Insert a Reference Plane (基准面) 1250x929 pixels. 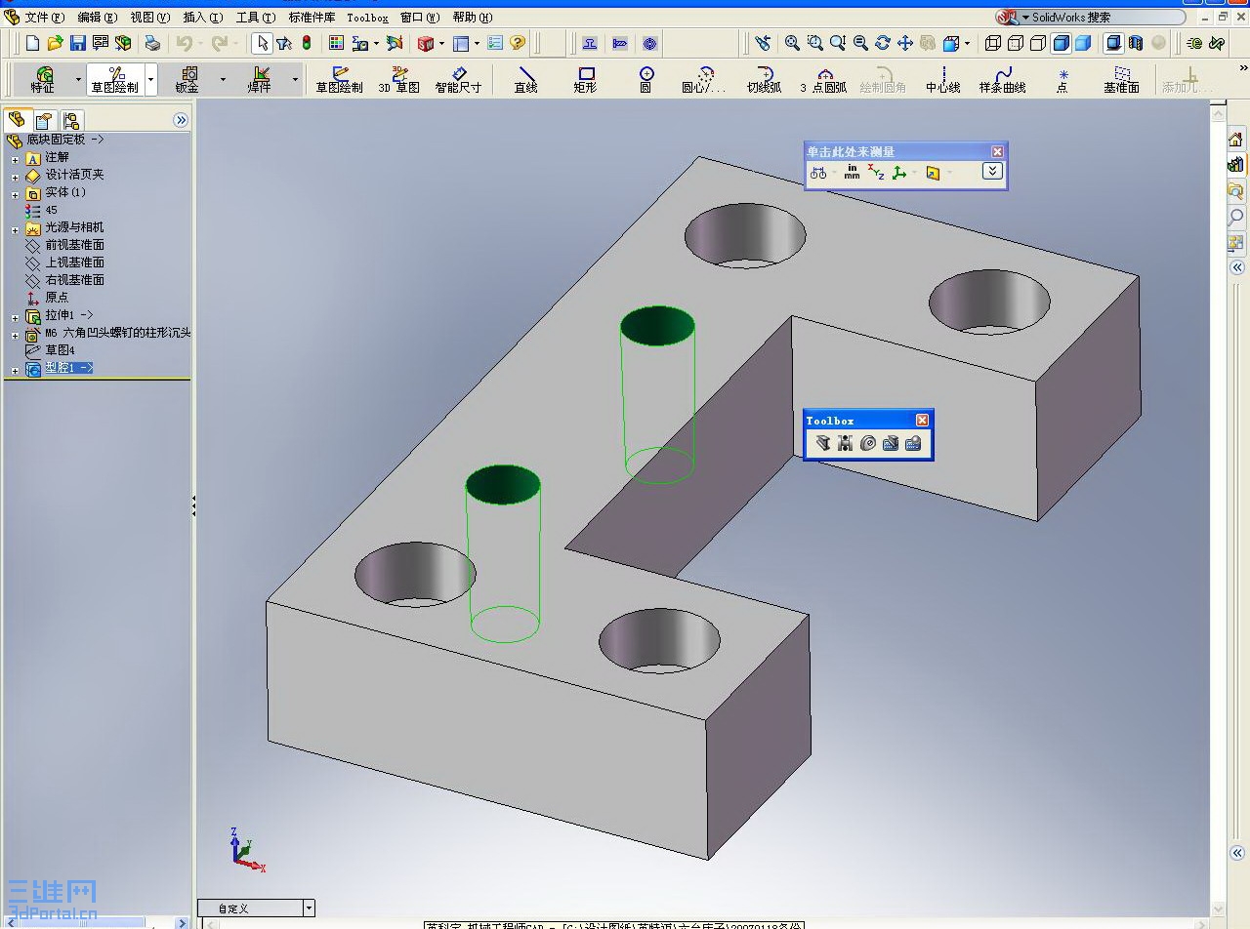(x=1122, y=80)
